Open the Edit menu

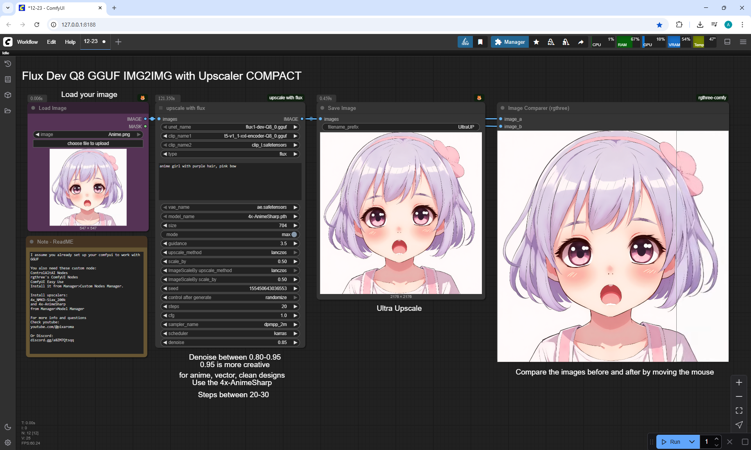(51, 42)
